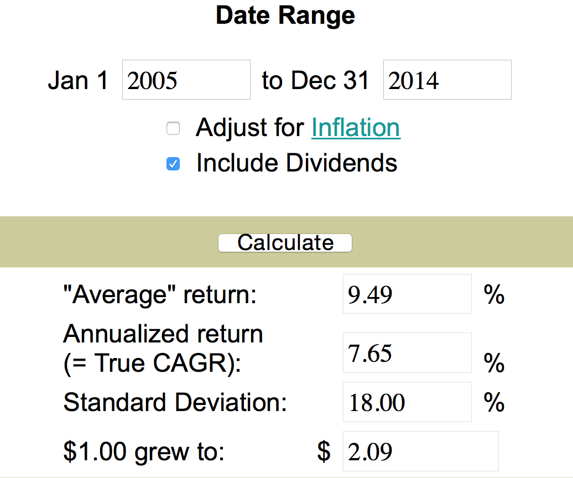573x478 pixels.
Task: Click the Date Range heading
Action: (x=285, y=15)
